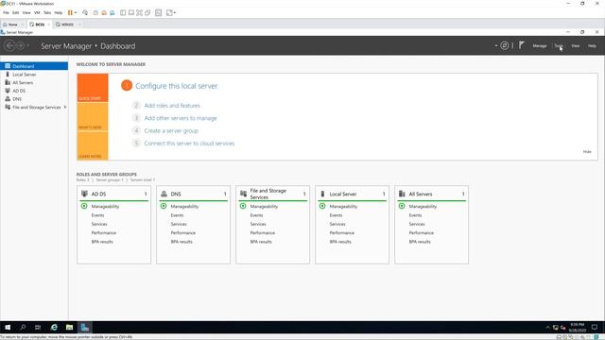Click BPA results in the All Servers tile
The height and width of the screenshot is (340, 605).
420,242
